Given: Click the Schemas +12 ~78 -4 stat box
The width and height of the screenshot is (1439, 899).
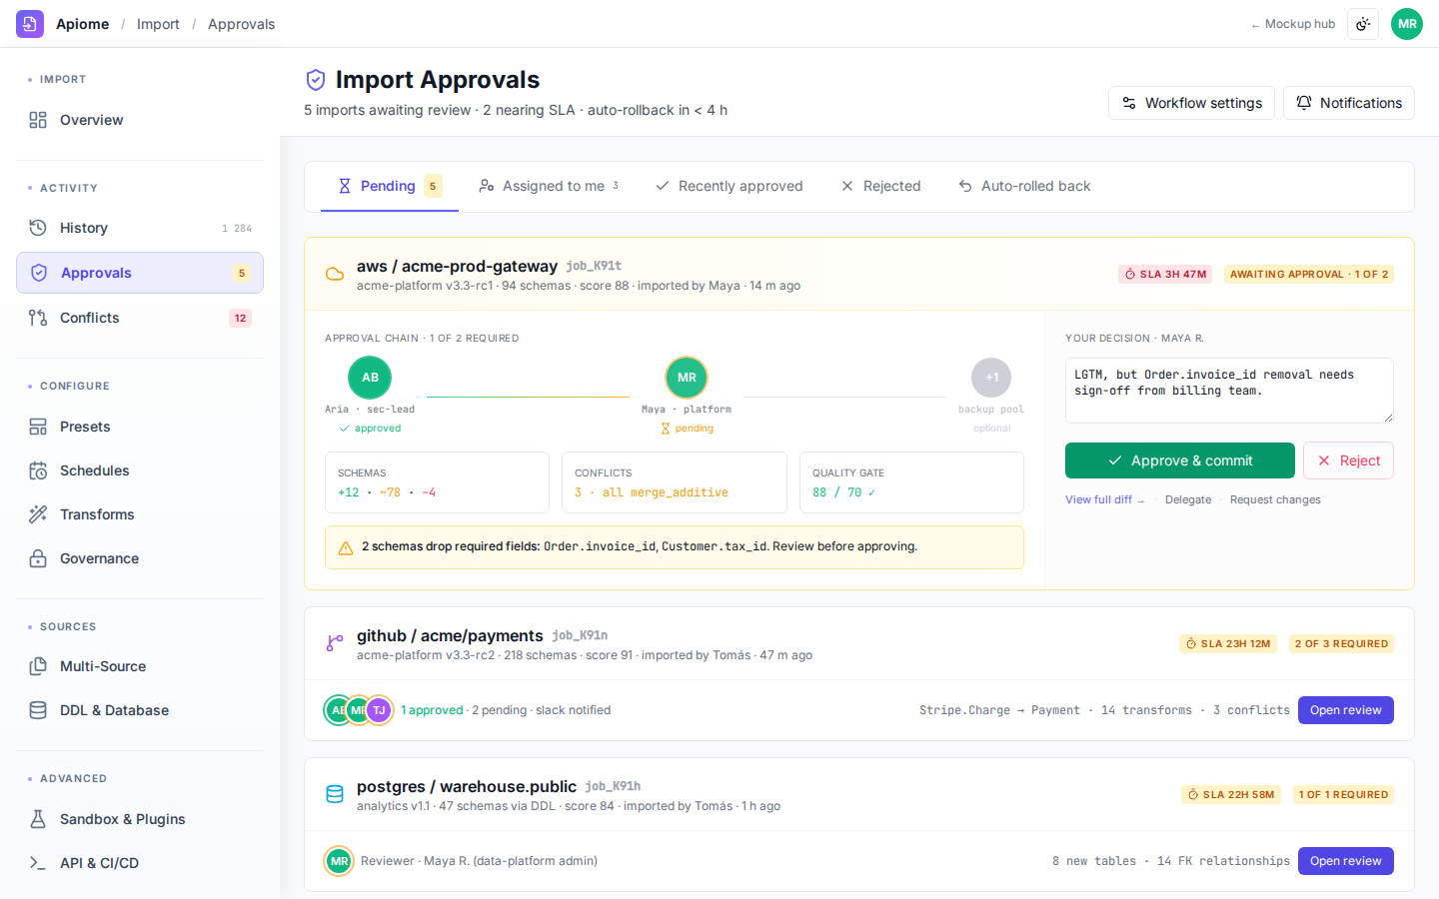Looking at the screenshot, I should pyautogui.click(x=437, y=482).
